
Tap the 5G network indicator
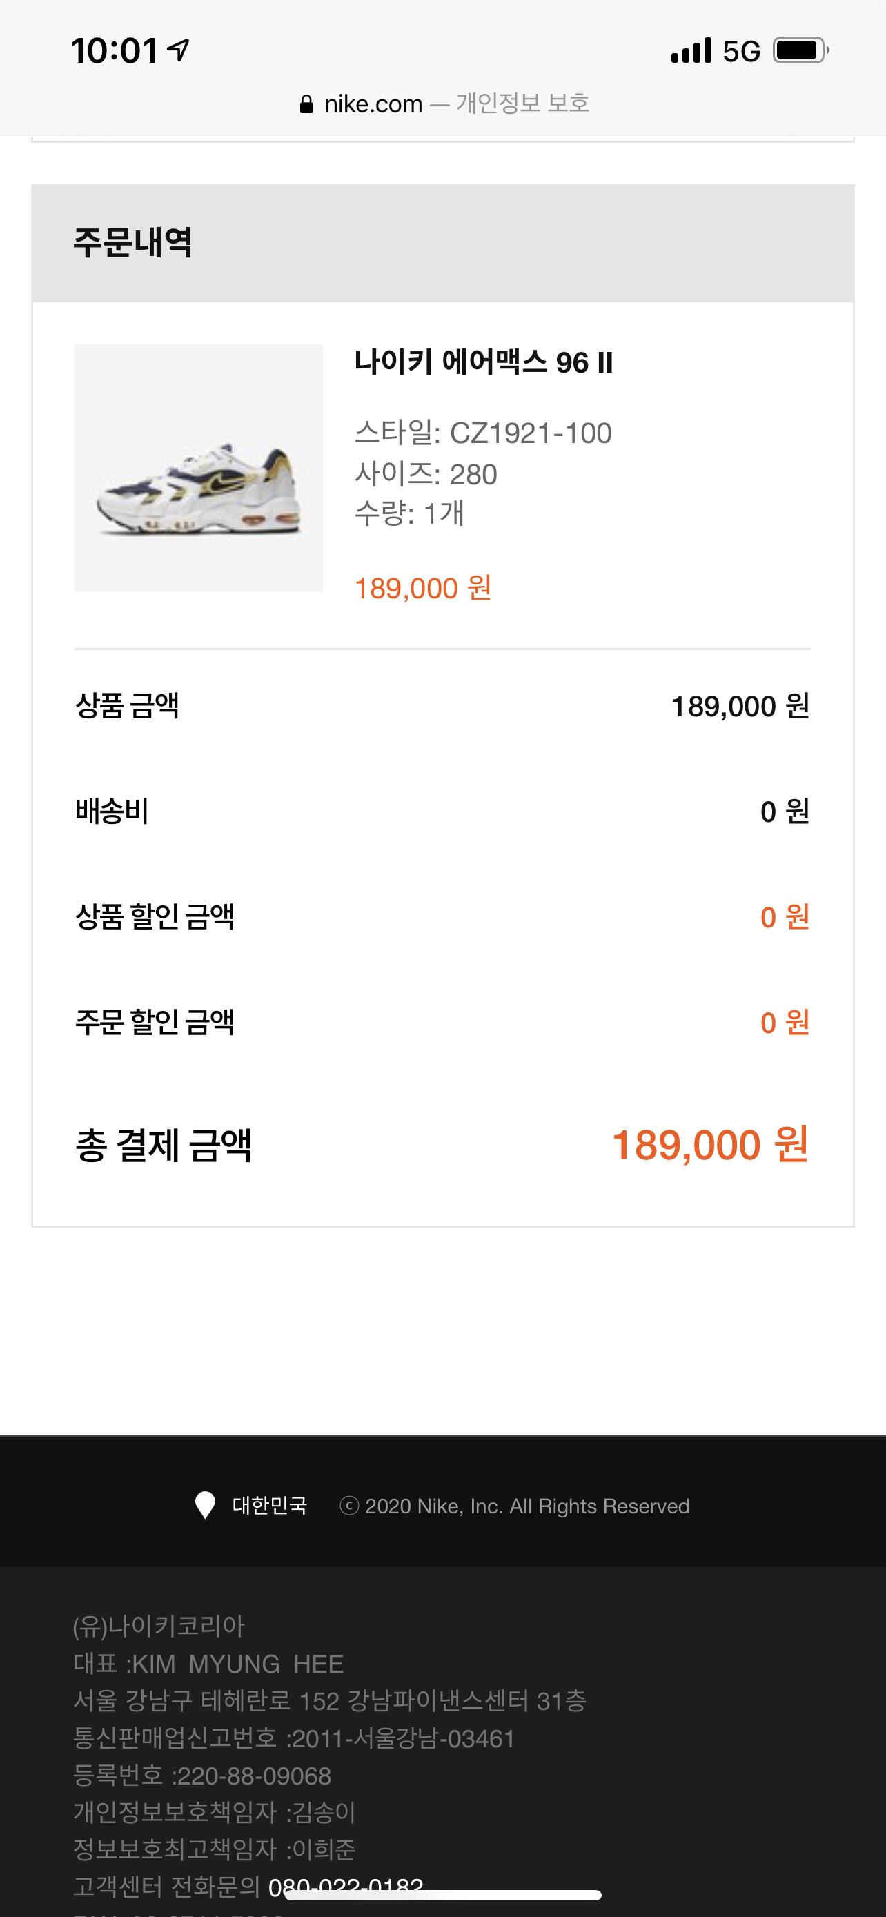click(x=741, y=51)
